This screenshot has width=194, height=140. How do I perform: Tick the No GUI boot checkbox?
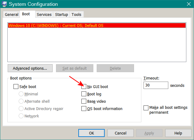pyautogui.click(x=84, y=87)
